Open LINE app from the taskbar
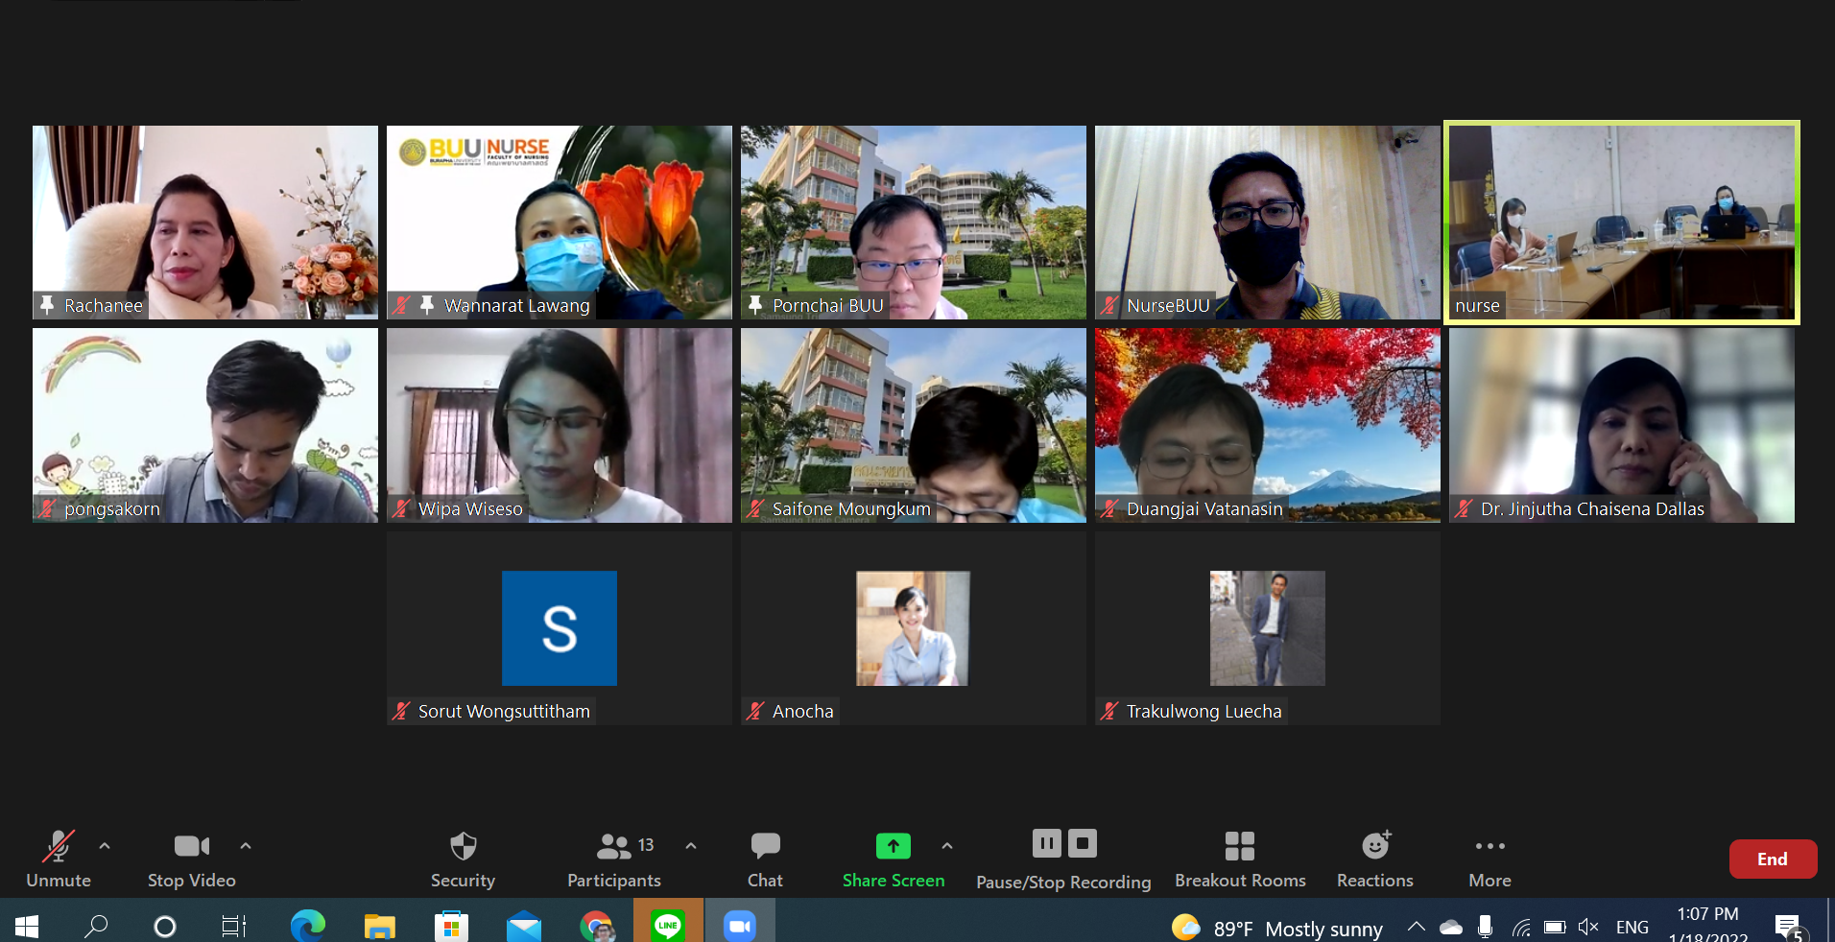1835x942 pixels. tap(668, 926)
